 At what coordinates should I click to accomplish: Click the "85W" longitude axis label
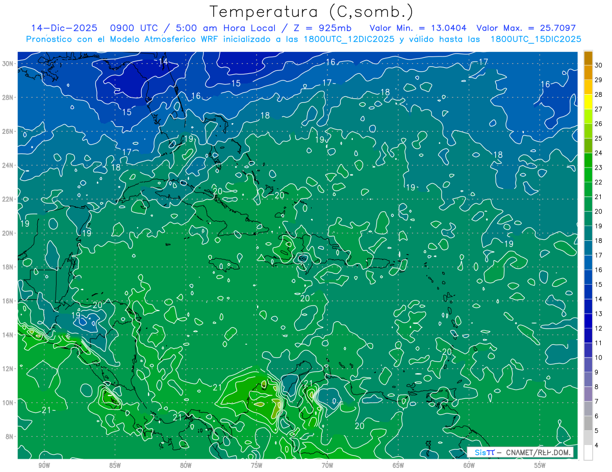(x=115, y=465)
